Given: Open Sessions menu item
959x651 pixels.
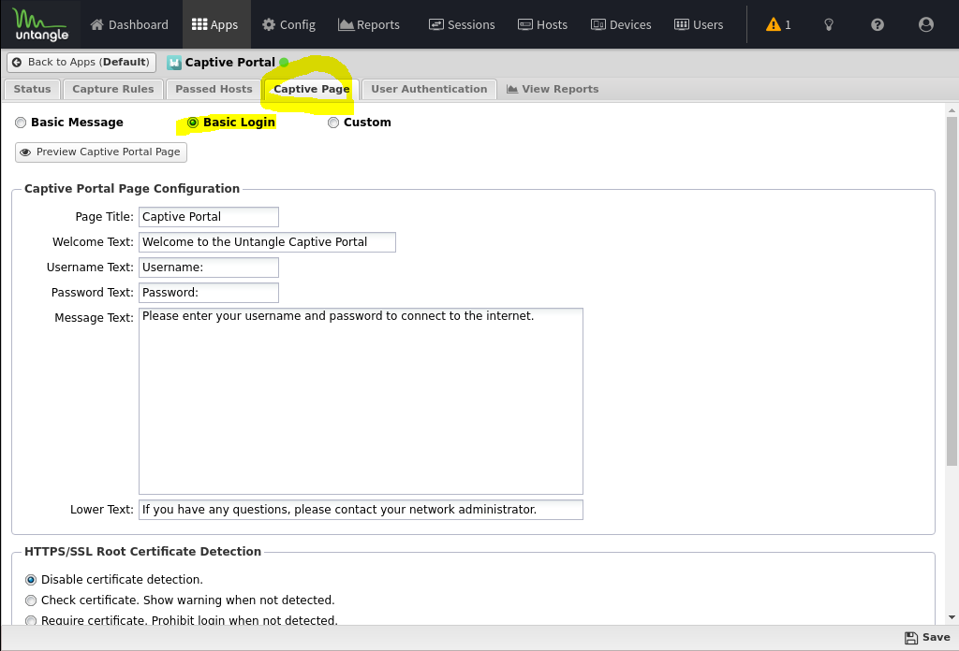Looking at the screenshot, I should (462, 24).
